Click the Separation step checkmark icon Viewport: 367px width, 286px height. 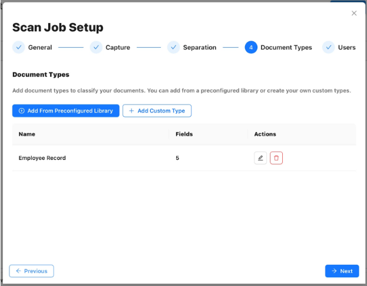[173, 47]
